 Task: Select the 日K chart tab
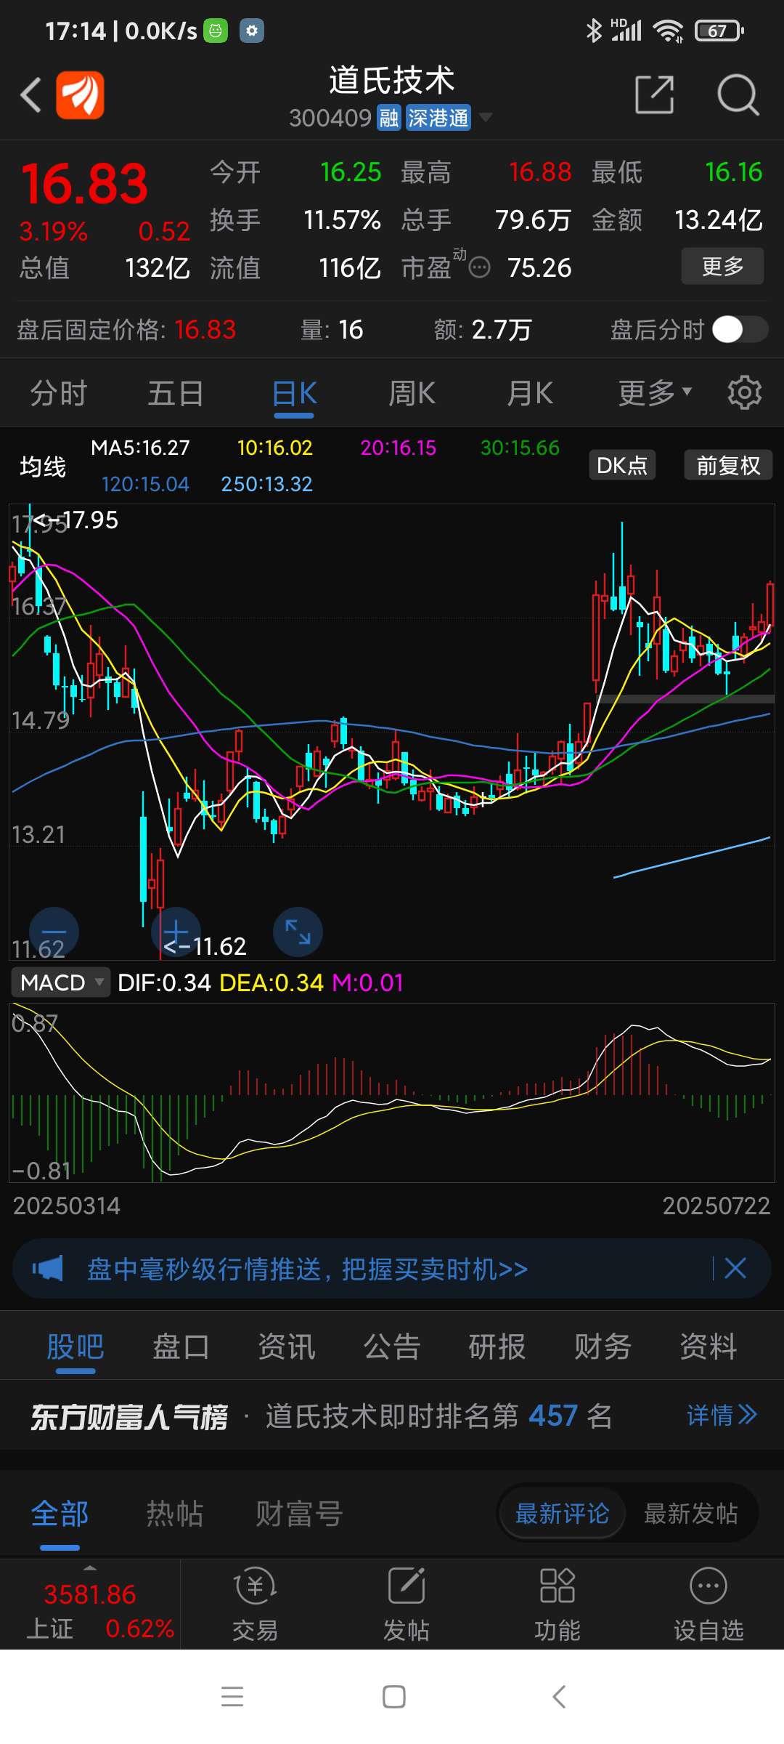pyautogui.click(x=294, y=395)
